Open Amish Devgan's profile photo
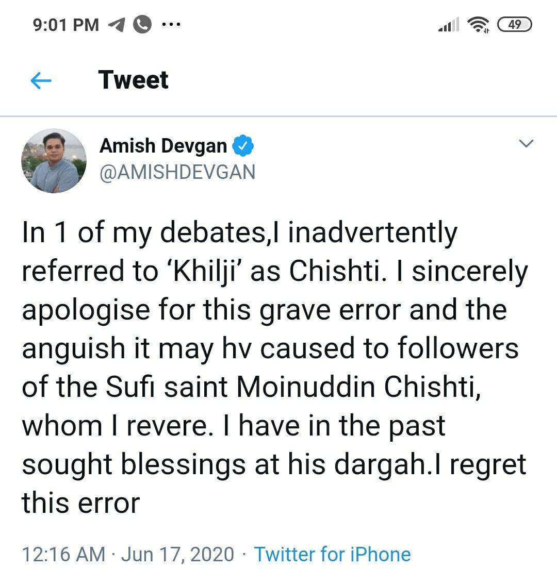The width and height of the screenshot is (557, 585). 54,161
